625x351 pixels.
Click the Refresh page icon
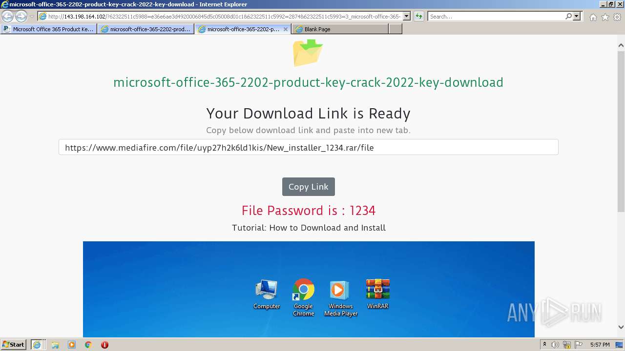(x=419, y=17)
